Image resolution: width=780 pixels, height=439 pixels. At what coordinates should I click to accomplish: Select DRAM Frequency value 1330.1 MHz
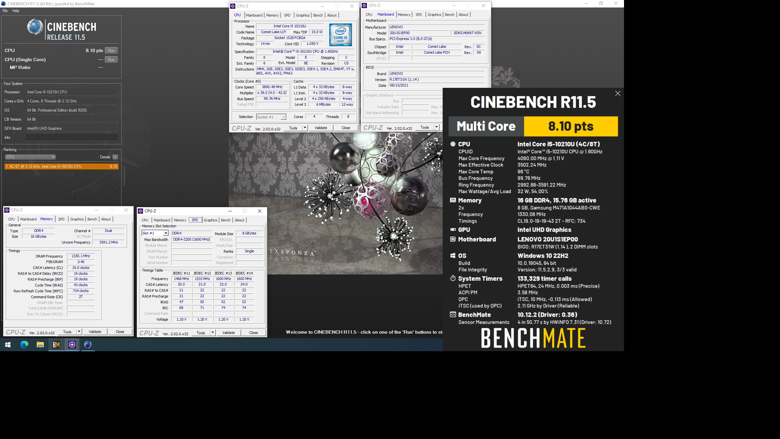tap(81, 256)
